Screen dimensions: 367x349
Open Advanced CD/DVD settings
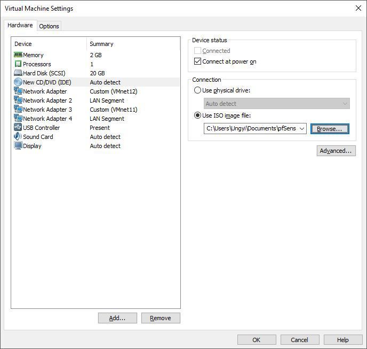click(x=336, y=151)
